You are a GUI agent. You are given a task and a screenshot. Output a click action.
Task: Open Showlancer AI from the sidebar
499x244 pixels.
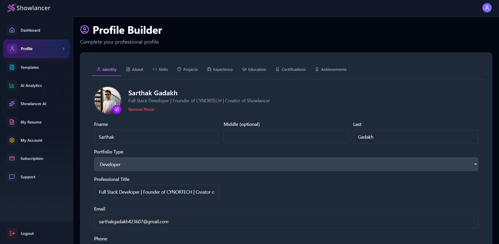[36, 104]
